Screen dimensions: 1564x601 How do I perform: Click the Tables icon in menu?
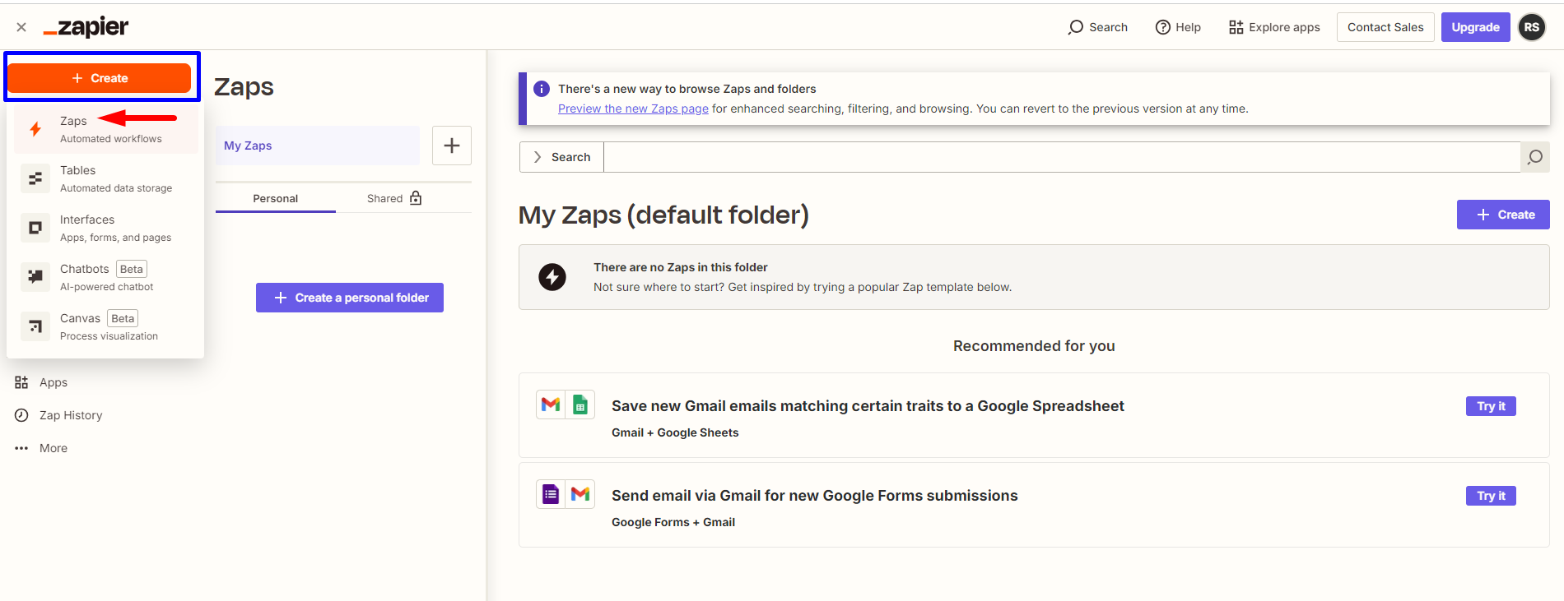click(x=35, y=178)
